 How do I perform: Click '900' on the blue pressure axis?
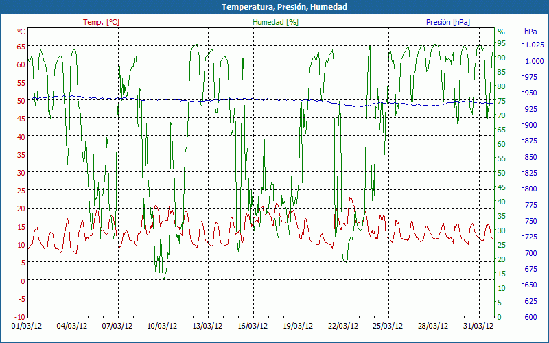[x=530, y=125]
